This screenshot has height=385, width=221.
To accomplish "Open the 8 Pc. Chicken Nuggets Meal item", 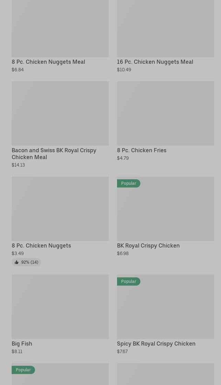I will (48, 62).
